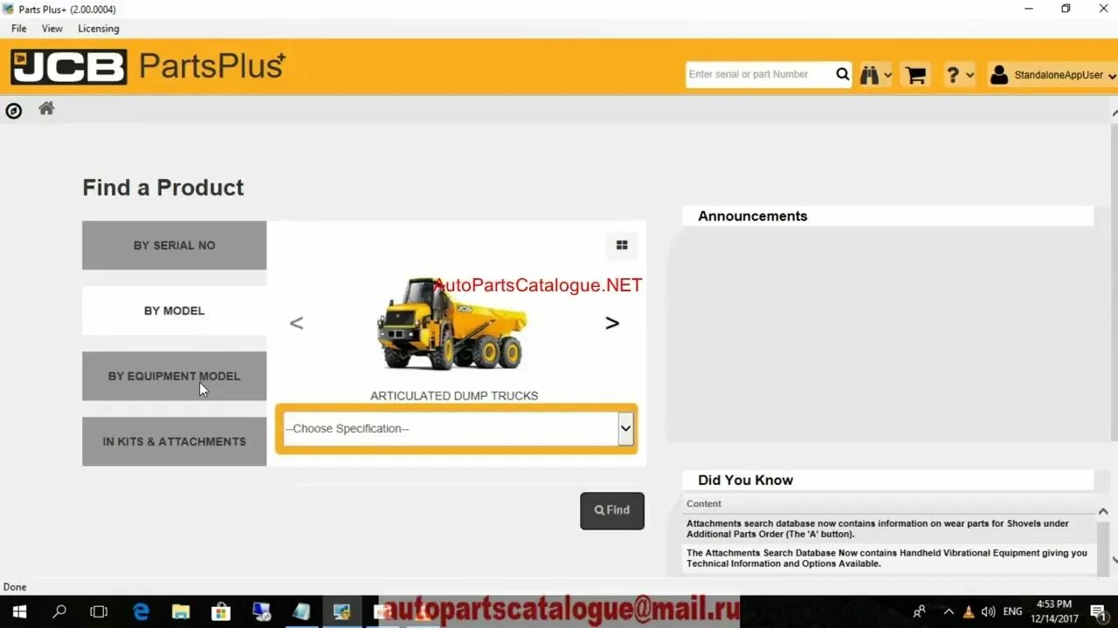1118x628 pixels.
Task: Click the volume icon in system tray
Action: pyautogui.click(x=989, y=612)
